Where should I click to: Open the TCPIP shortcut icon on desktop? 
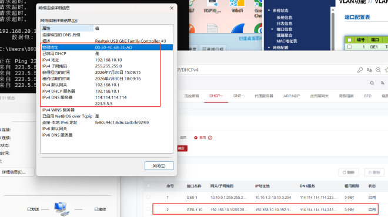pyautogui.click(x=212, y=6)
